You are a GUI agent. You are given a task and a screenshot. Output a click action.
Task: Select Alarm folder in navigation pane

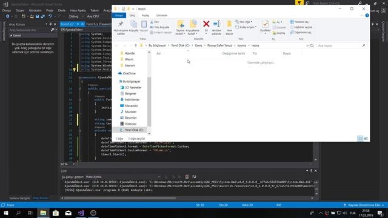[x=129, y=59]
